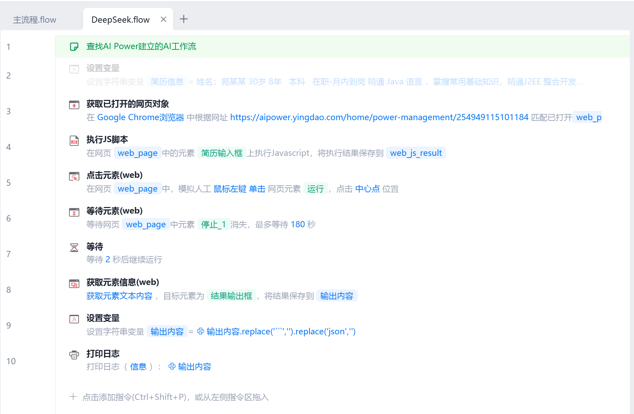This screenshot has height=414, width=634.
Task: Click line number 5 in the gutter
Action: coord(9,183)
